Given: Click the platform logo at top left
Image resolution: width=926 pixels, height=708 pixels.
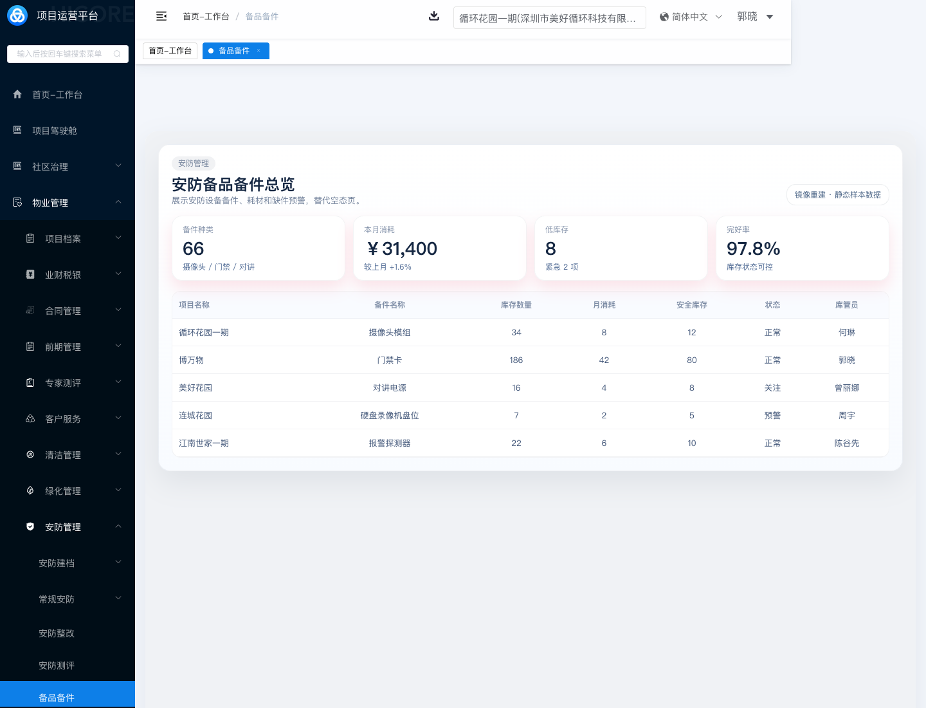Looking at the screenshot, I should pos(17,15).
